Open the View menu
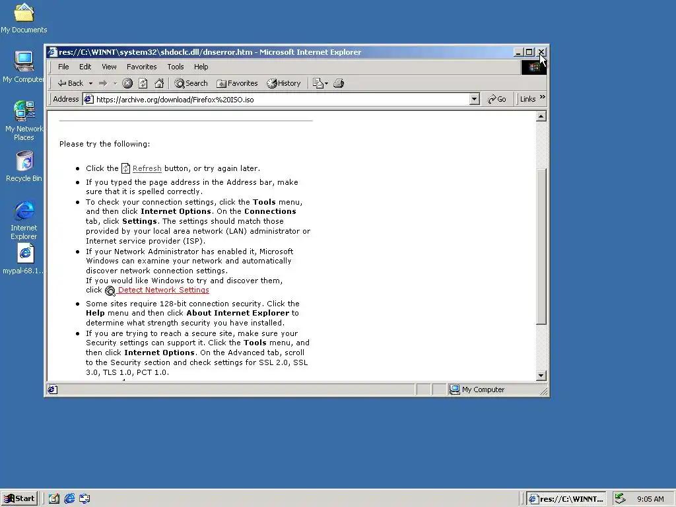676x507 pixels. tap(109, 67)
